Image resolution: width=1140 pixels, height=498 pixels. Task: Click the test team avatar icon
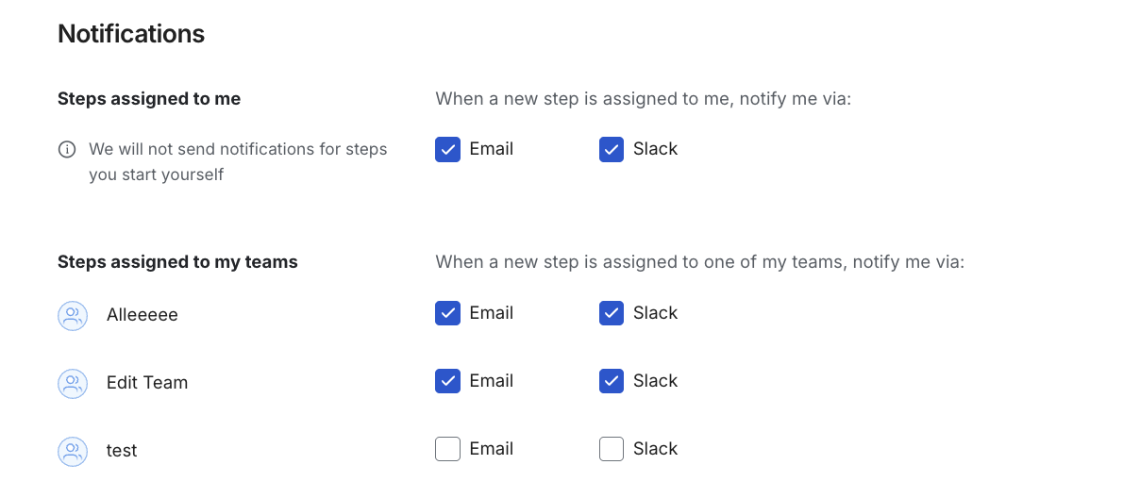click(73, 451)
